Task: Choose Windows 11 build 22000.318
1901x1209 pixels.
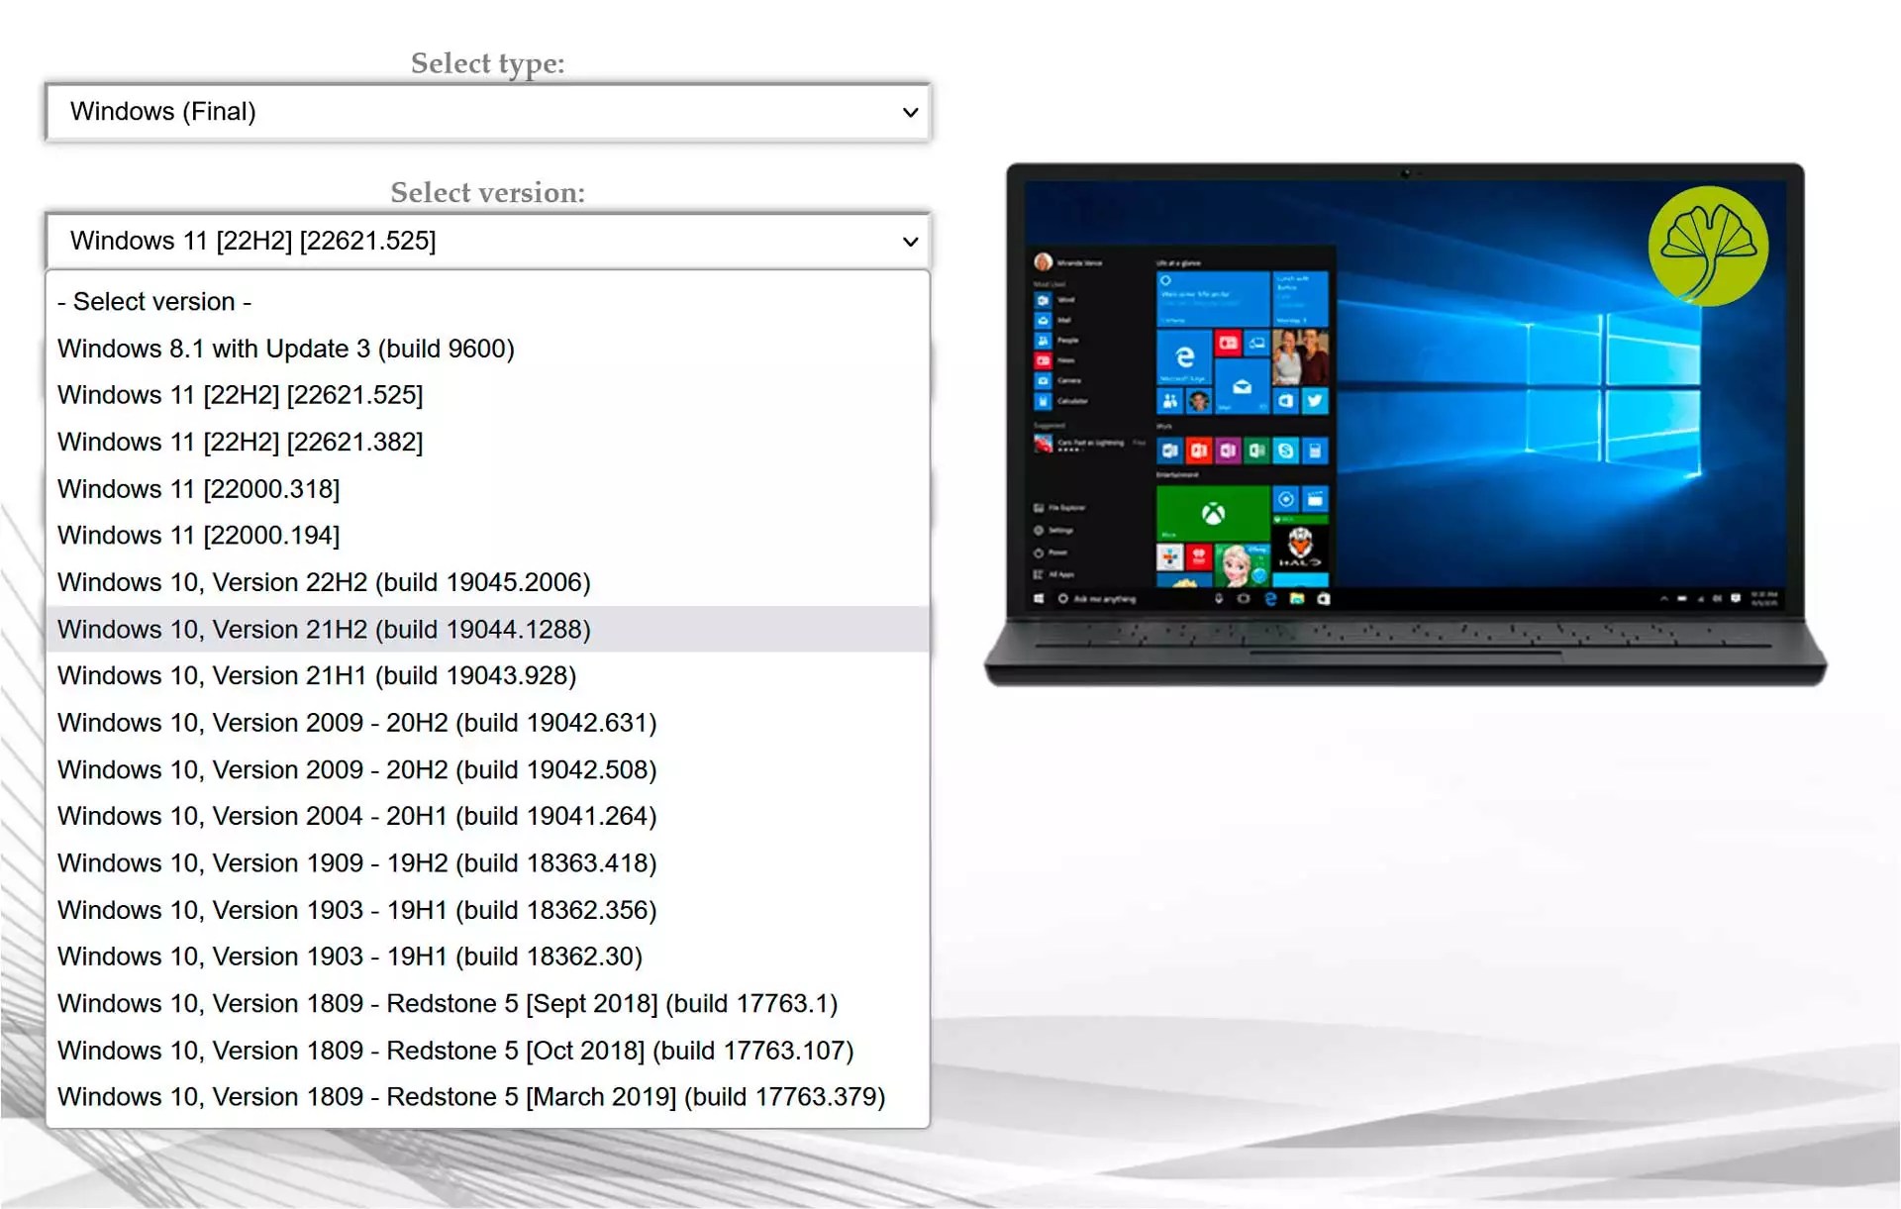Action: coord(199,489)
